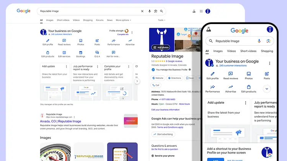
Task: Tap the mobile Search Labs flask icon
Action: tap(209, 29)
